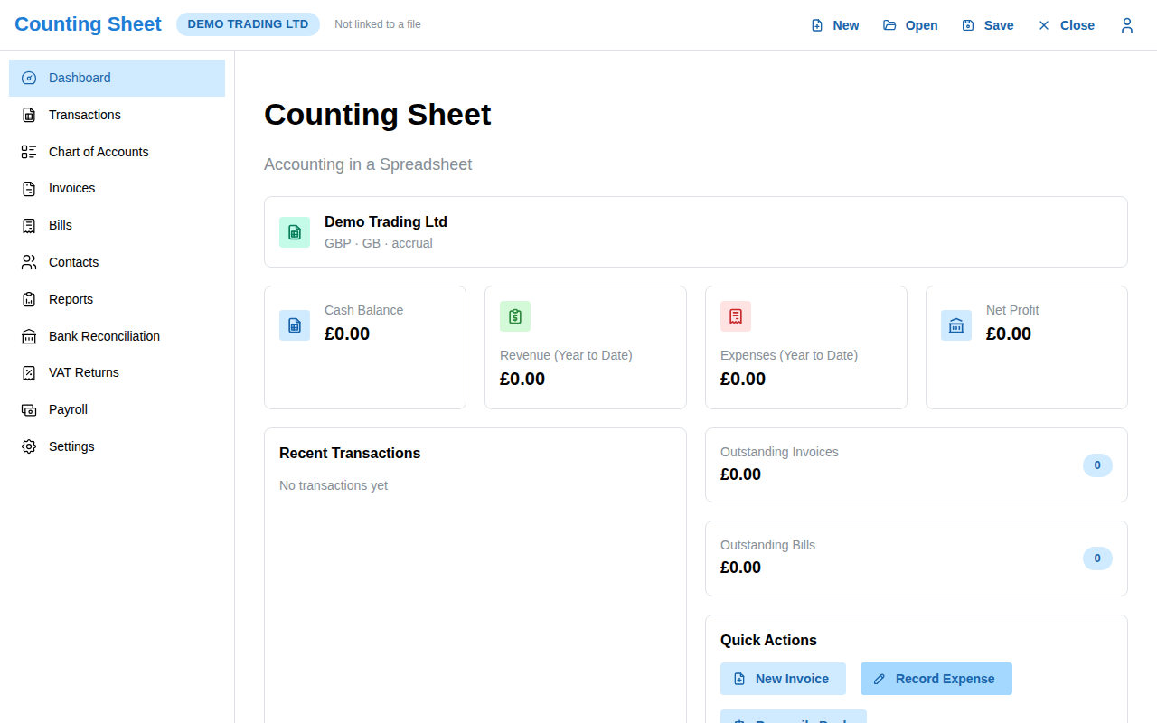Click the blue Cash Balance icon
Viewport: 1157px width, 723px height.
tap(295, 325)
